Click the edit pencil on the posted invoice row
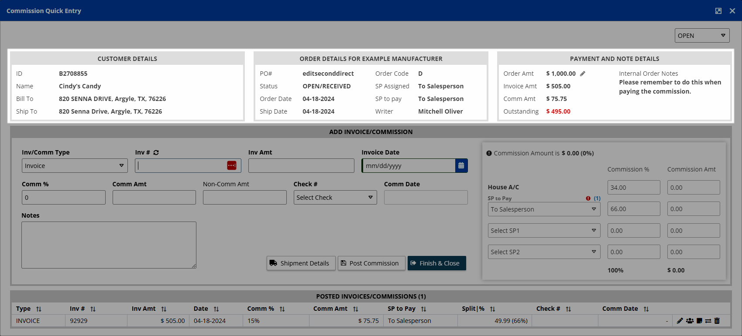This screenshot has width=742, height=336. point(680,321)
